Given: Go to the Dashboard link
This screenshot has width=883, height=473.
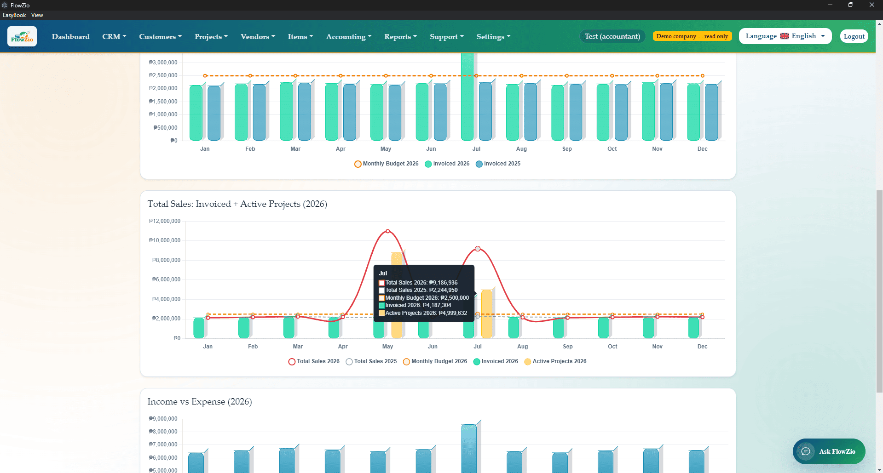Looking at the screenshot, I should (71, 36).
